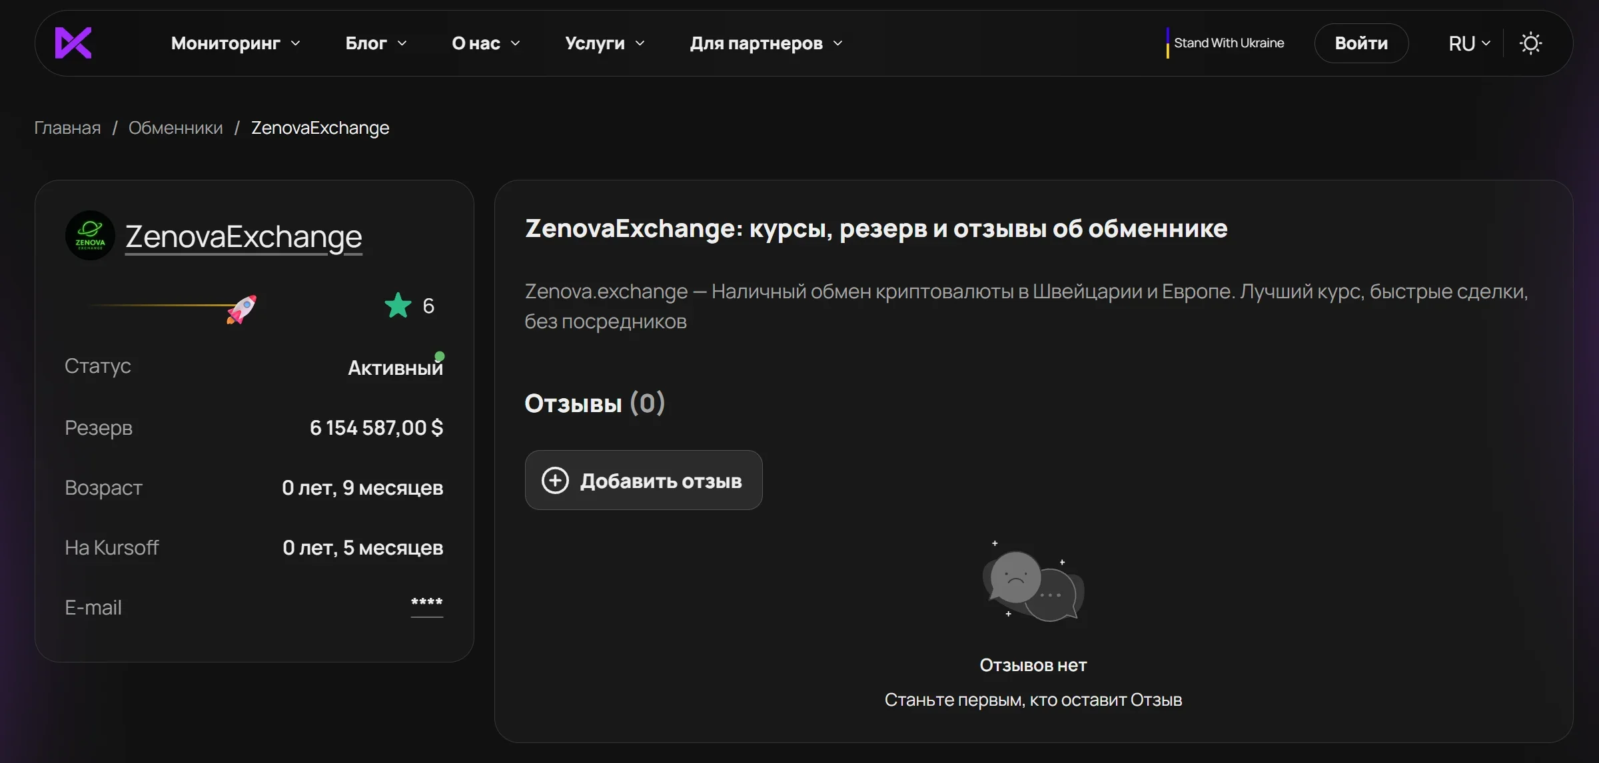
Task: Expand the О нас menu chevron
Action: (x=515, y=43)
